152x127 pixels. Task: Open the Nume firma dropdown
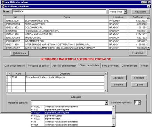pyautogui.click(x=125, y=11)
